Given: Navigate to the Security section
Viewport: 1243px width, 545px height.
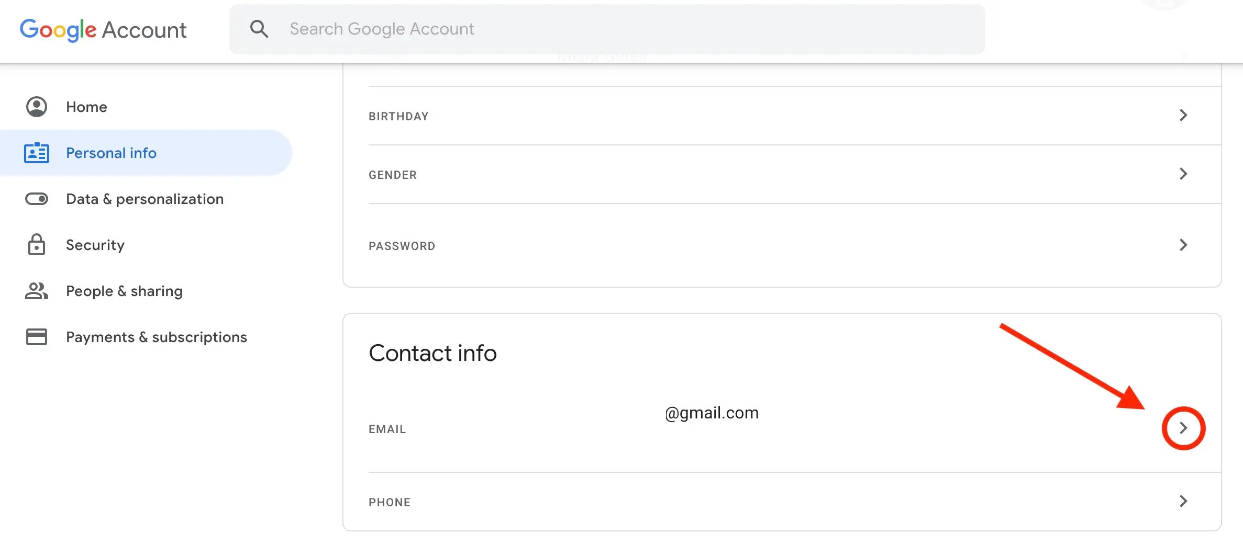Looking at the screenshot, I should pos(95,244).
